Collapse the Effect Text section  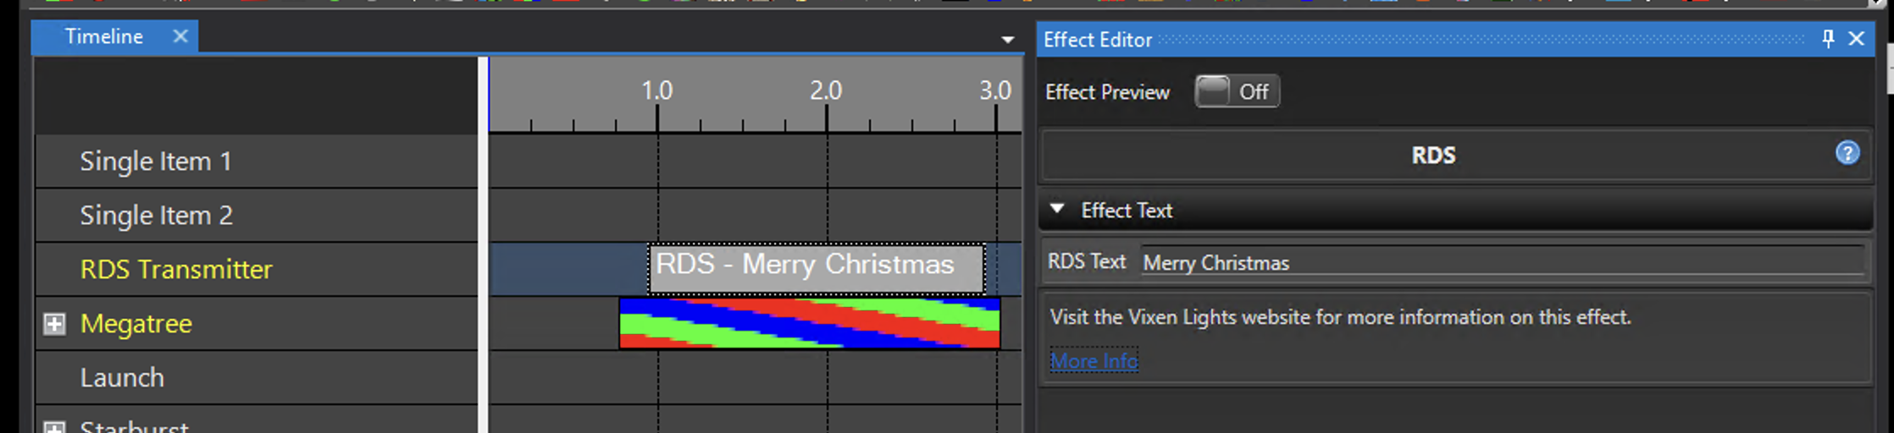(1057, 210)
